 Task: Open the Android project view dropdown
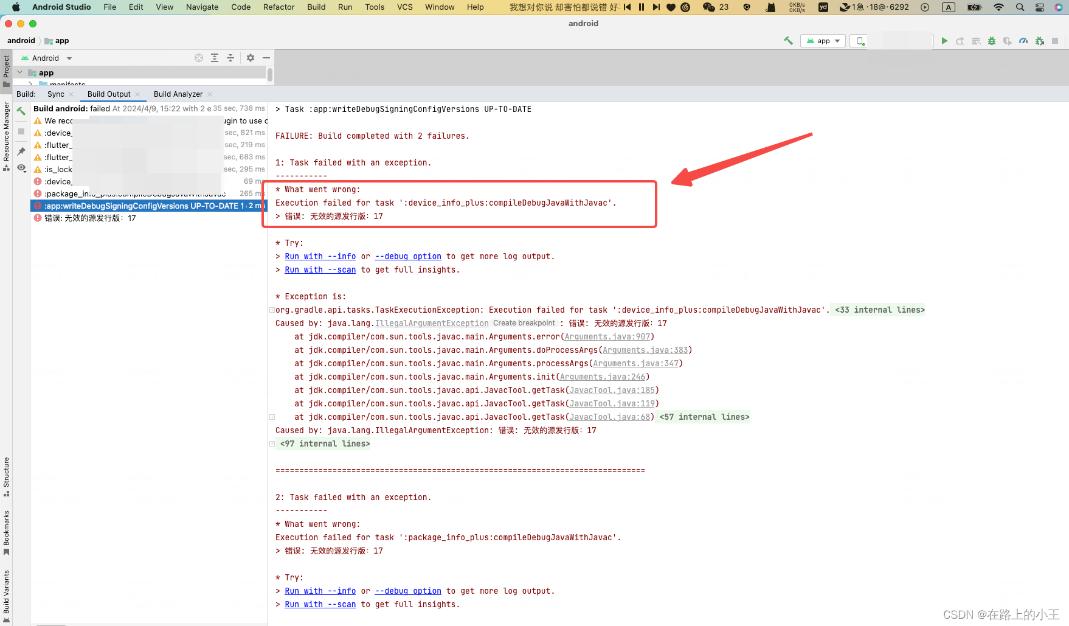(x=47, y=58)
